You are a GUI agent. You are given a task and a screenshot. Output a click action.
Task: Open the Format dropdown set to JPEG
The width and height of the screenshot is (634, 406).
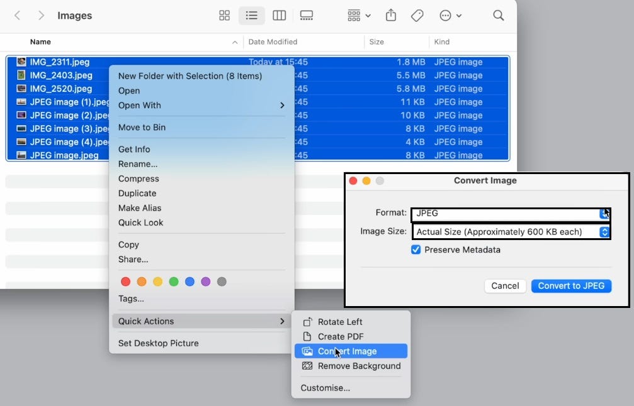[511, 214]
